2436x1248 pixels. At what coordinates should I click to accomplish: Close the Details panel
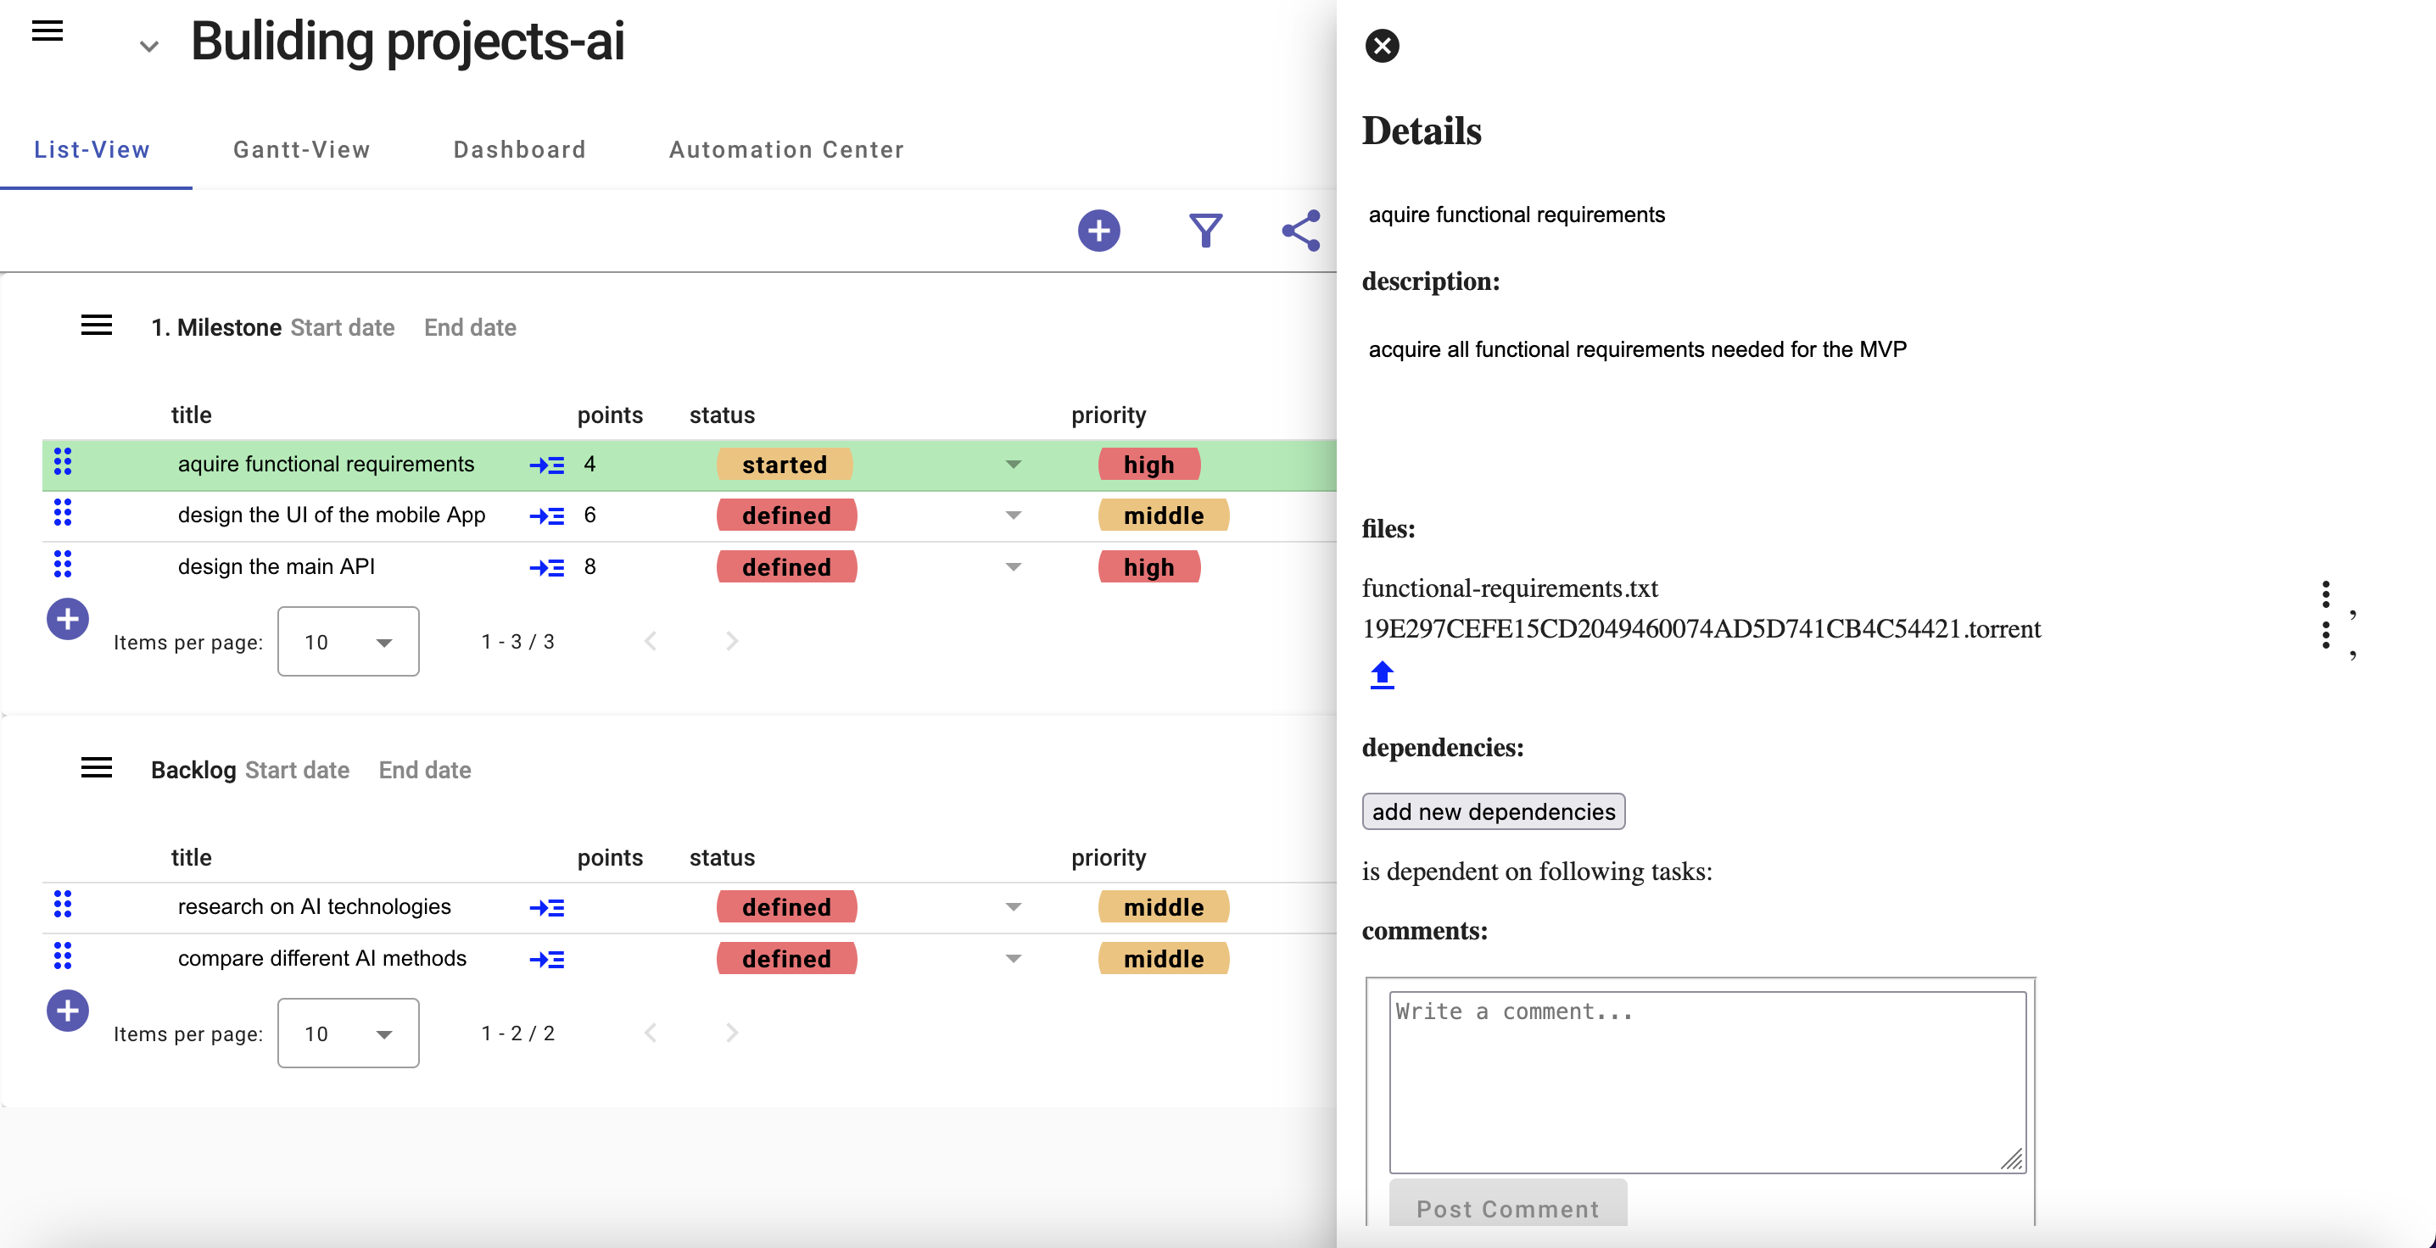tap(1382, 46)
